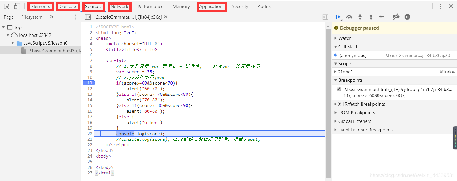The image size is (457, 181).
Task: Select the (anonymous) call stack frame
Action: 394,55
